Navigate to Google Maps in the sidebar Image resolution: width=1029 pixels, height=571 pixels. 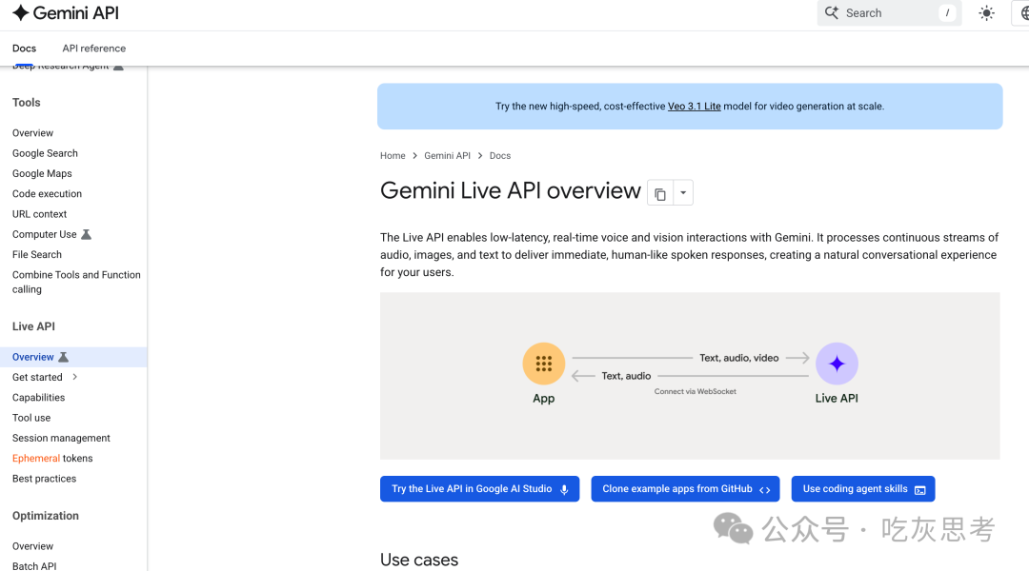point(42,174)
